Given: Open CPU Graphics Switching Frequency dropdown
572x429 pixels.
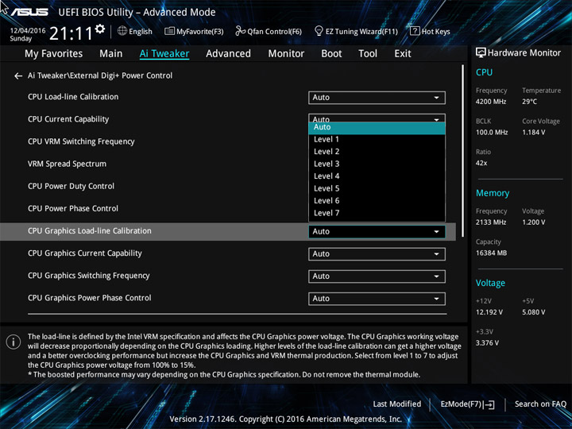Looking at the screenshot, I should coord(377,276).
